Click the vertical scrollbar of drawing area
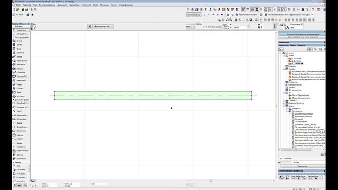The image size is (338, 190). coord(276,106)
